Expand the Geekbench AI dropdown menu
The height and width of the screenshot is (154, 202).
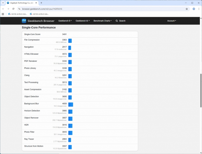[x=83, y=21]
